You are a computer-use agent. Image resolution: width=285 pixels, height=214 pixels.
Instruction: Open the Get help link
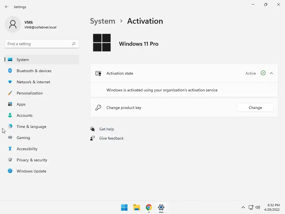point(107,129)
